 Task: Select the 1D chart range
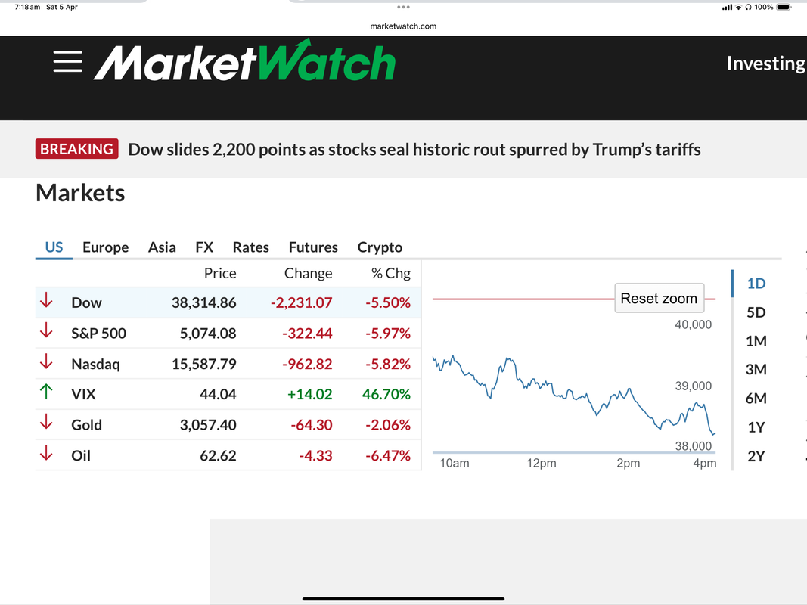756,284
